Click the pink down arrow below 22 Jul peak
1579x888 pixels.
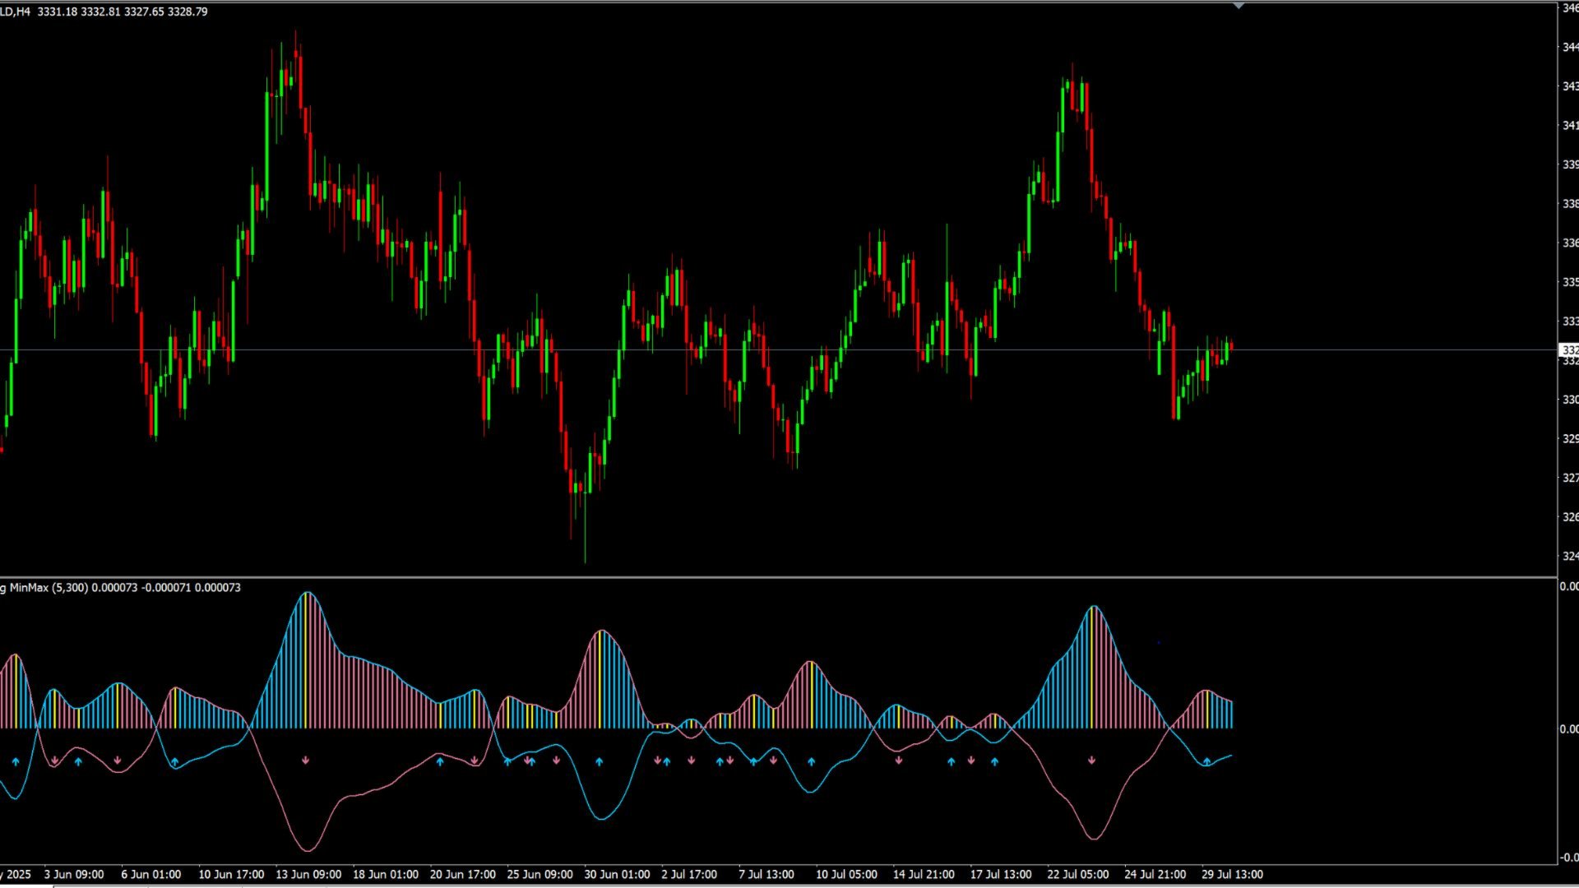pos(1092,761)
